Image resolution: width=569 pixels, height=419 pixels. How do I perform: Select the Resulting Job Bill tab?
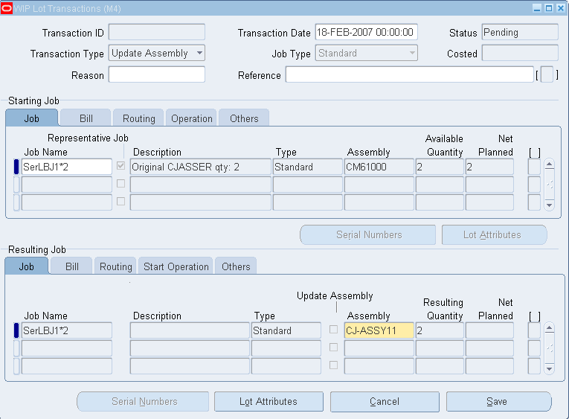click(71, 266)
